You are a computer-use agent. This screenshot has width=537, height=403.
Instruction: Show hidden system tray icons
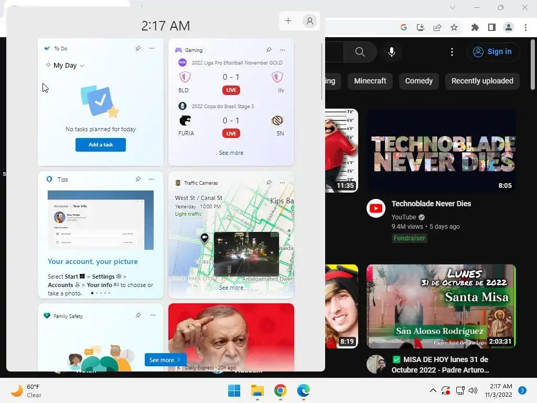coord(433,390)
